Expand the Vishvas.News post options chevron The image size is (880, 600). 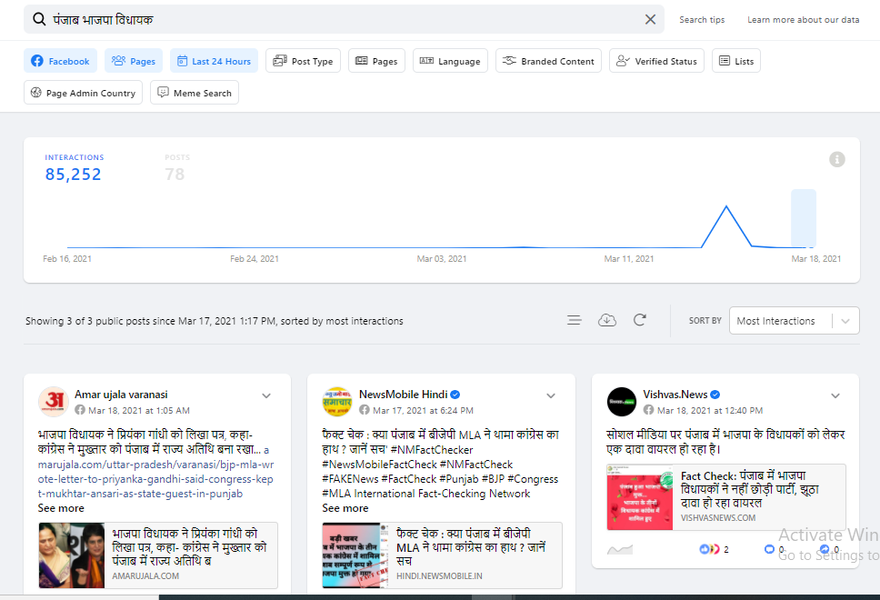tap(835, 395)
